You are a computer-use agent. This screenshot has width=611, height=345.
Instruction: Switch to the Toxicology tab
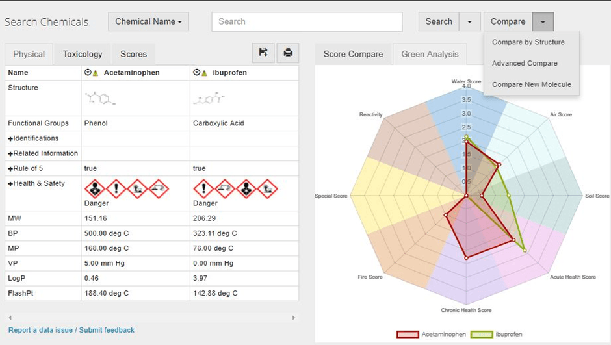click(x=83, y=54)
